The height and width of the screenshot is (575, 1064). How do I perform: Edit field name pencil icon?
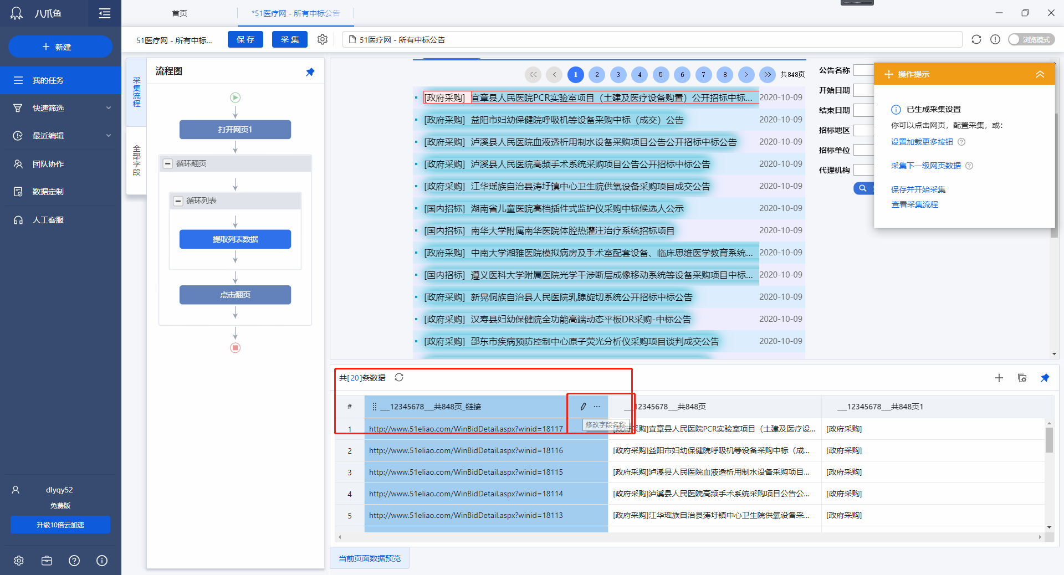click(583, 407)
